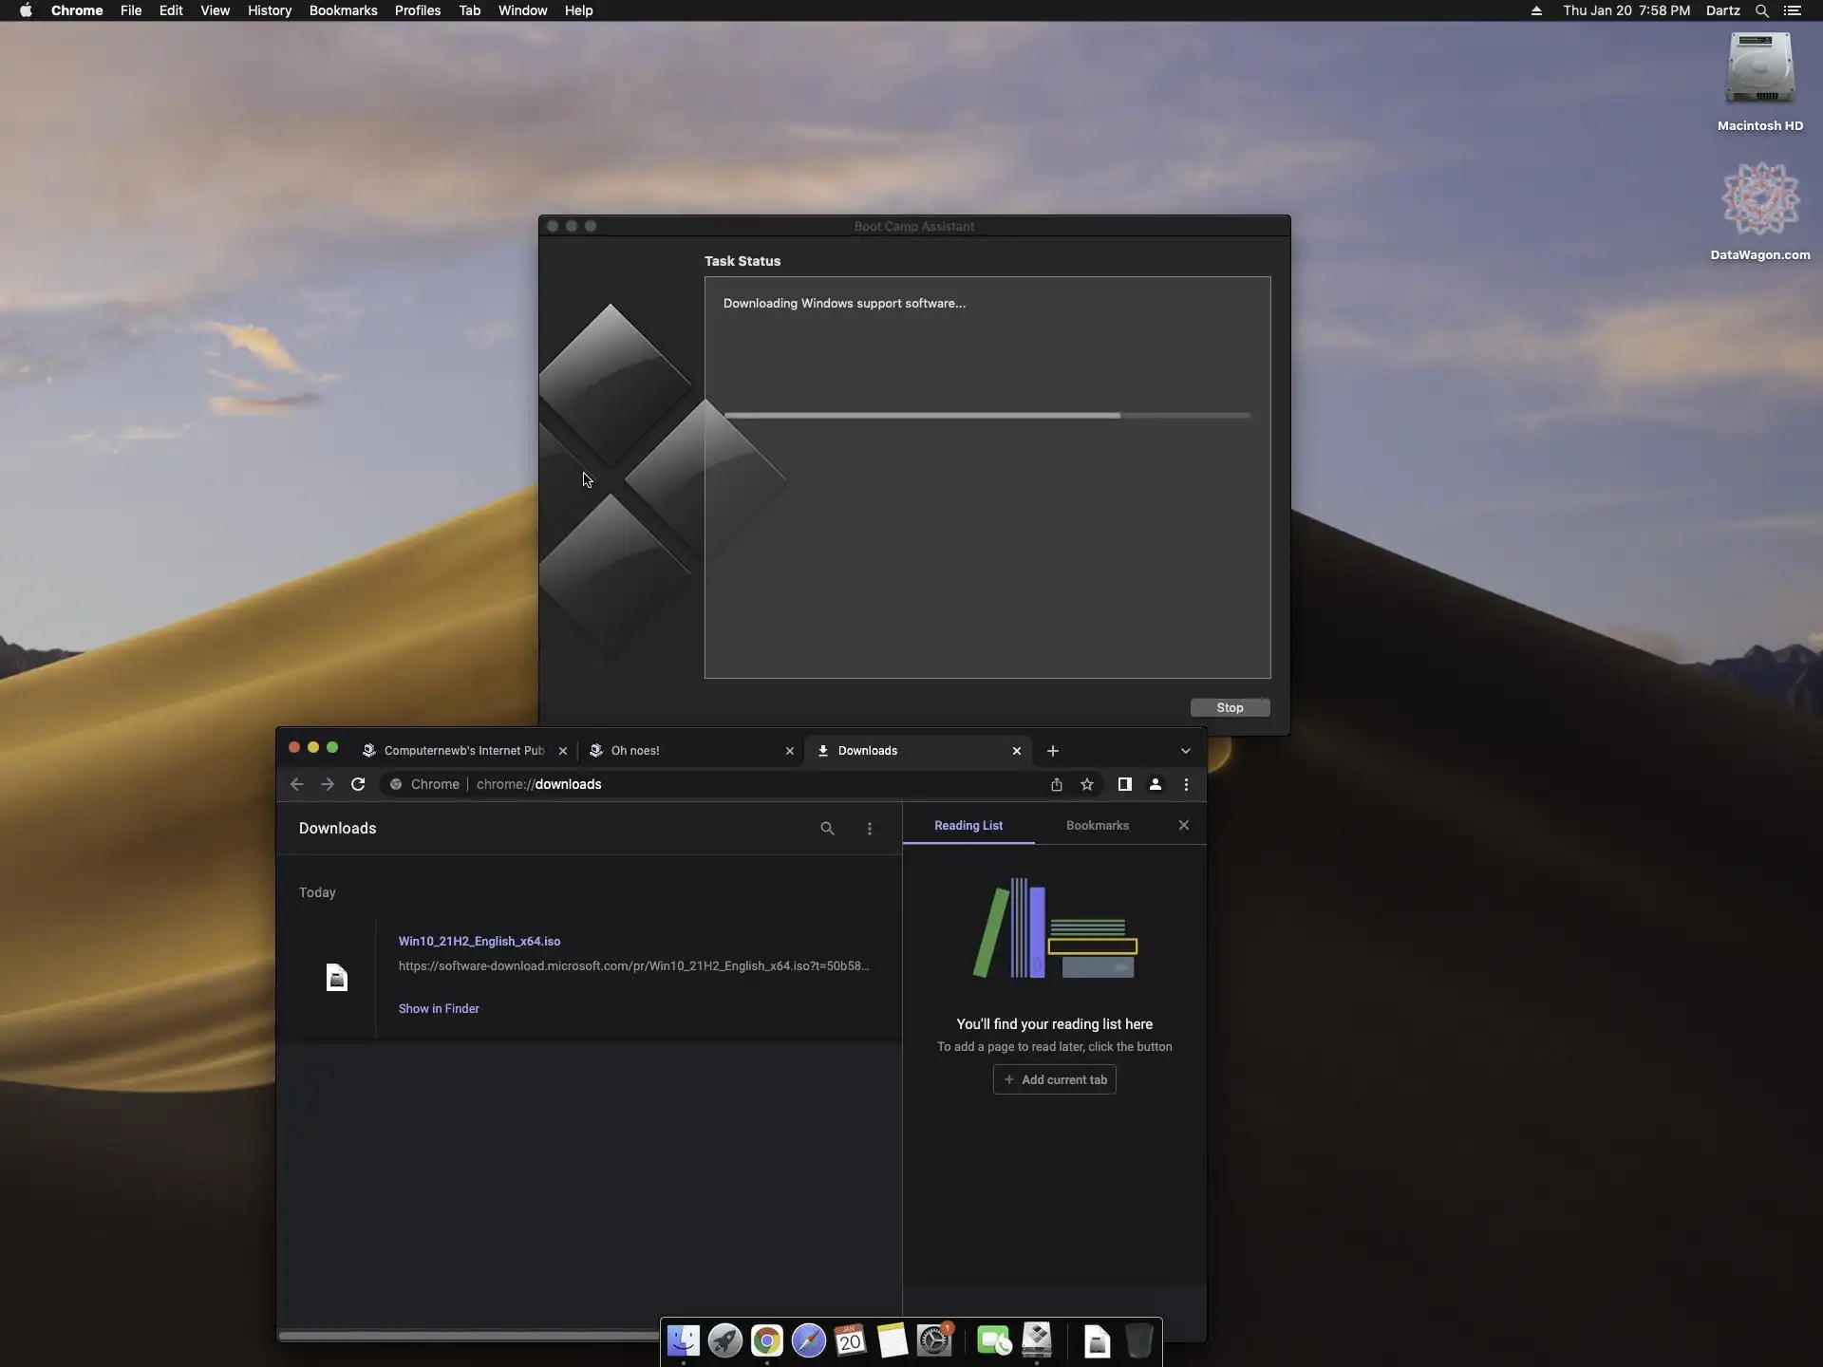1823x1367 pixels.
Task: Search downloads with the magnifier icon
Action: (x=827, y=829)
